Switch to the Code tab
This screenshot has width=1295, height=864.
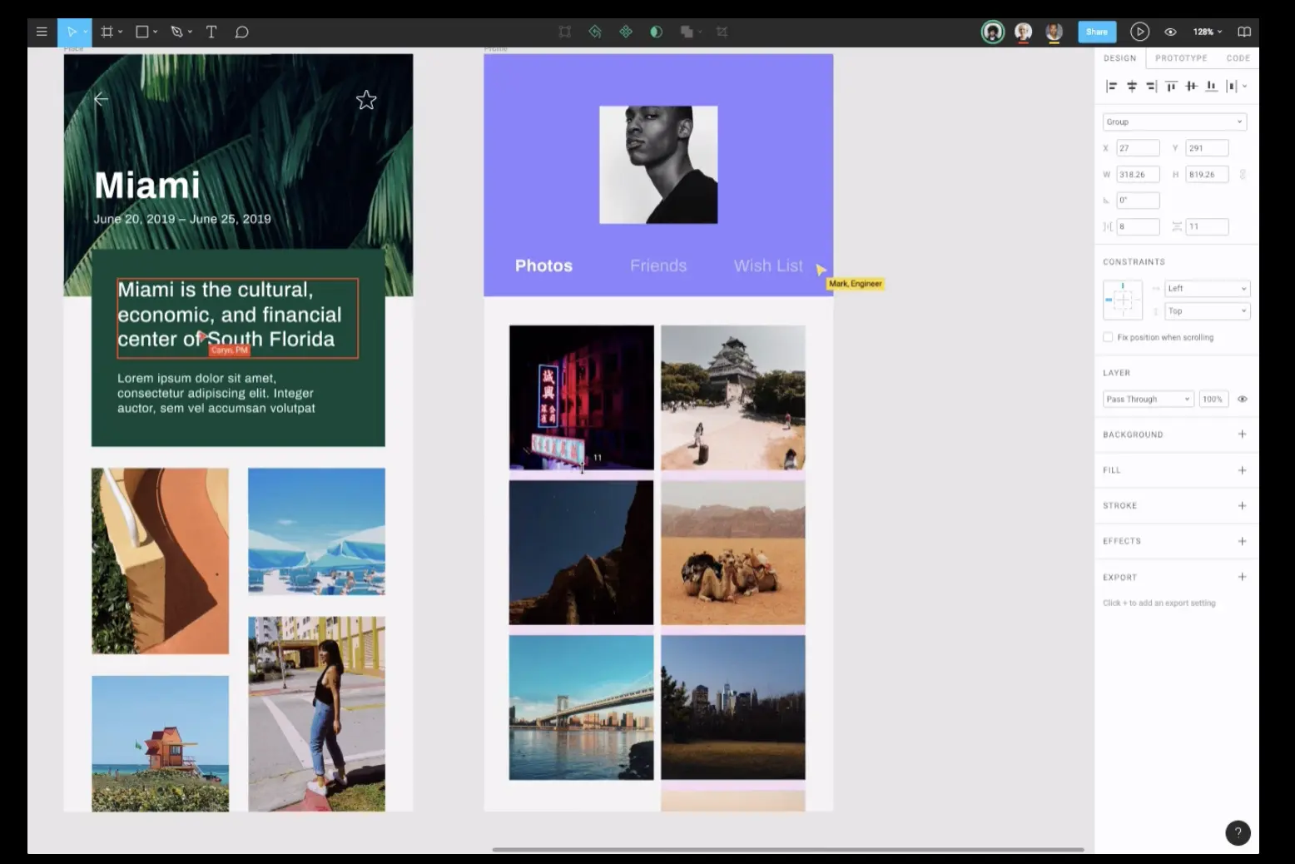[x=1238, y=58]
